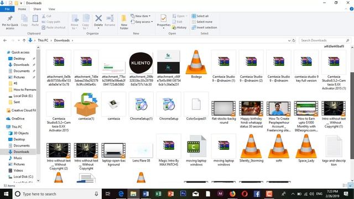This screenshot has width=354, height=199.
Task: Select Silently_Storming VLC file
Action: pyautogui.click(x=251, y=148)
